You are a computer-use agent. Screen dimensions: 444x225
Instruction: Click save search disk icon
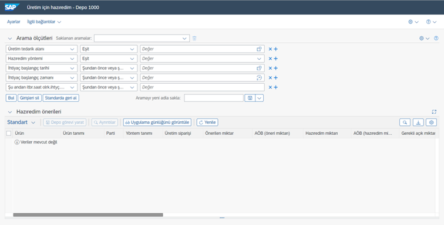coord(250,98)
